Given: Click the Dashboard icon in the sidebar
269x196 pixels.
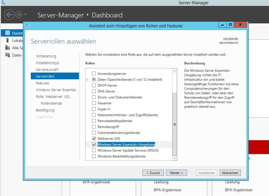Looking at the screenshot, I should (8, 33).
